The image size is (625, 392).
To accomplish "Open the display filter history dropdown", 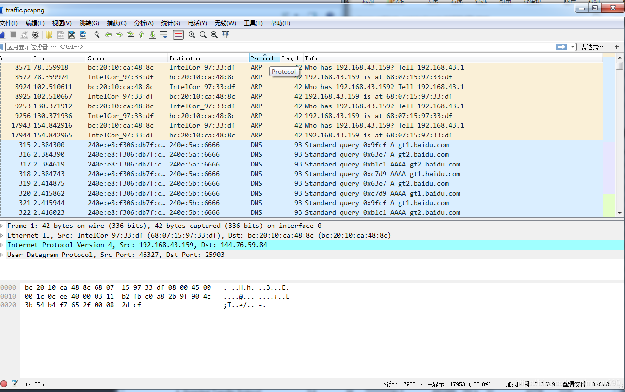I will [573, 47].
